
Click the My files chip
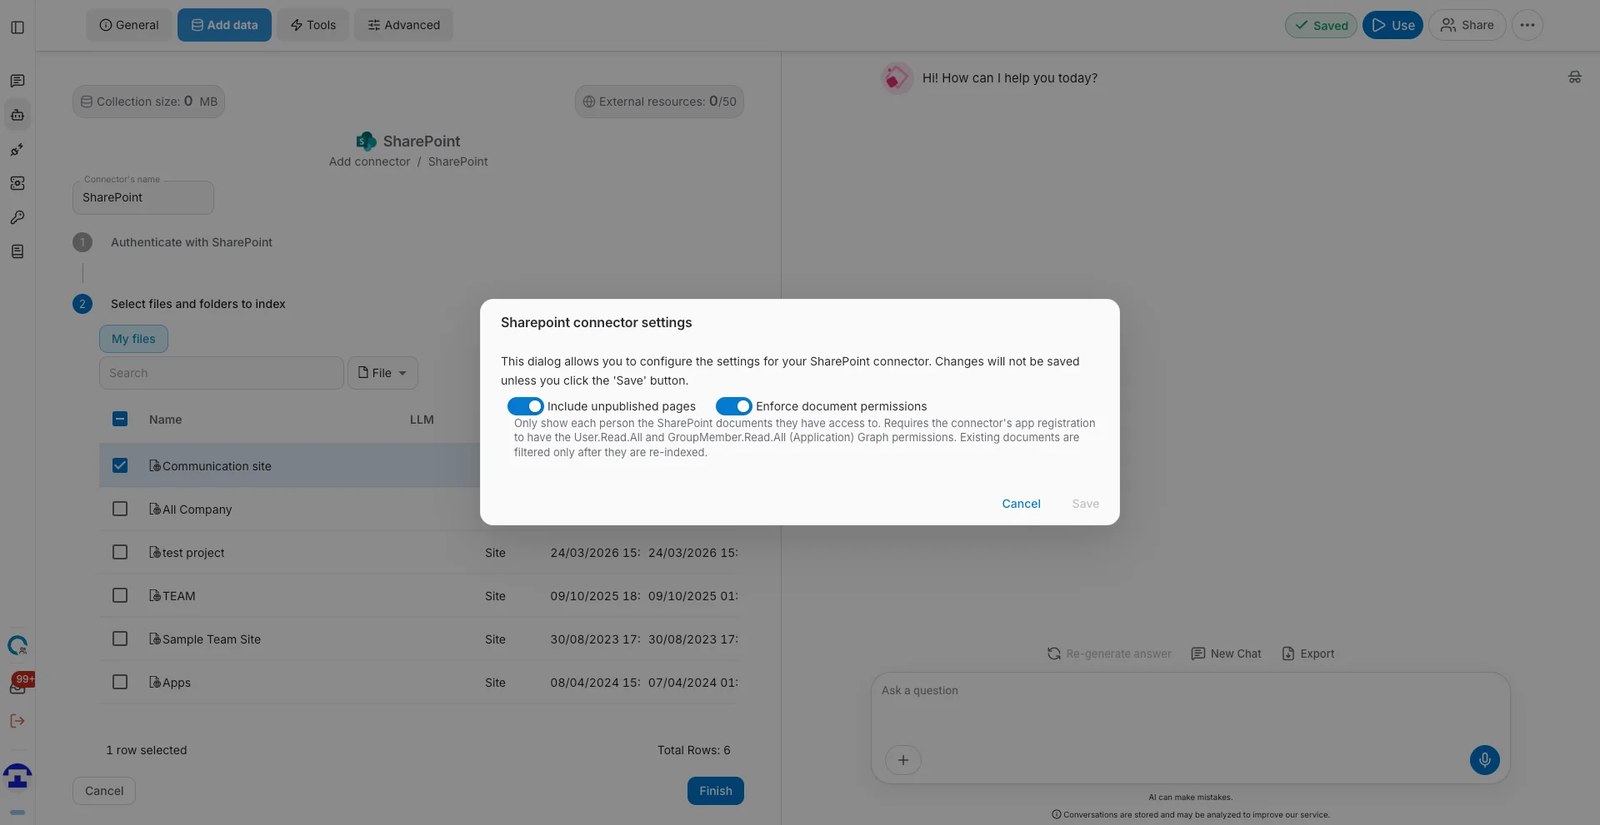coord(133,339)
